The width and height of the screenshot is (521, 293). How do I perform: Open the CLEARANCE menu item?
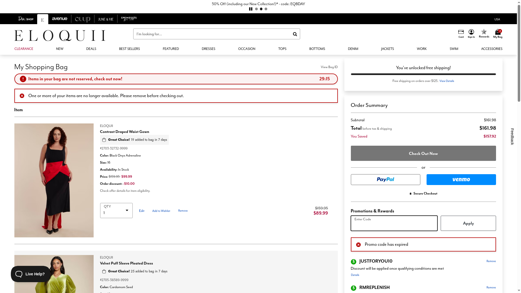tap(24, 49)
